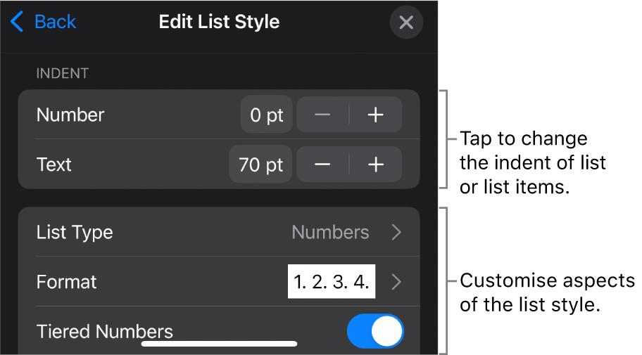Screen dimensions: 642x355
Task: Open the List Type chevron
Action: coord(397,232)
